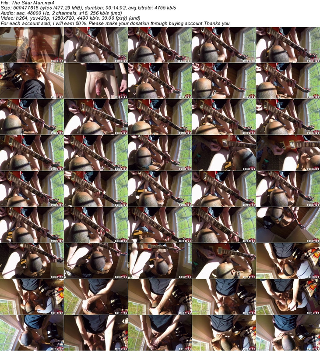The width and height of the screenshot is (320, 351).
Task: Select the thumbnail at 00:06:18
Action: [x=32, y=189]
